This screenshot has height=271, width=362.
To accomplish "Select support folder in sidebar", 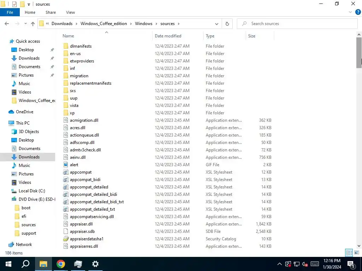I will click(x=25, y=233).
